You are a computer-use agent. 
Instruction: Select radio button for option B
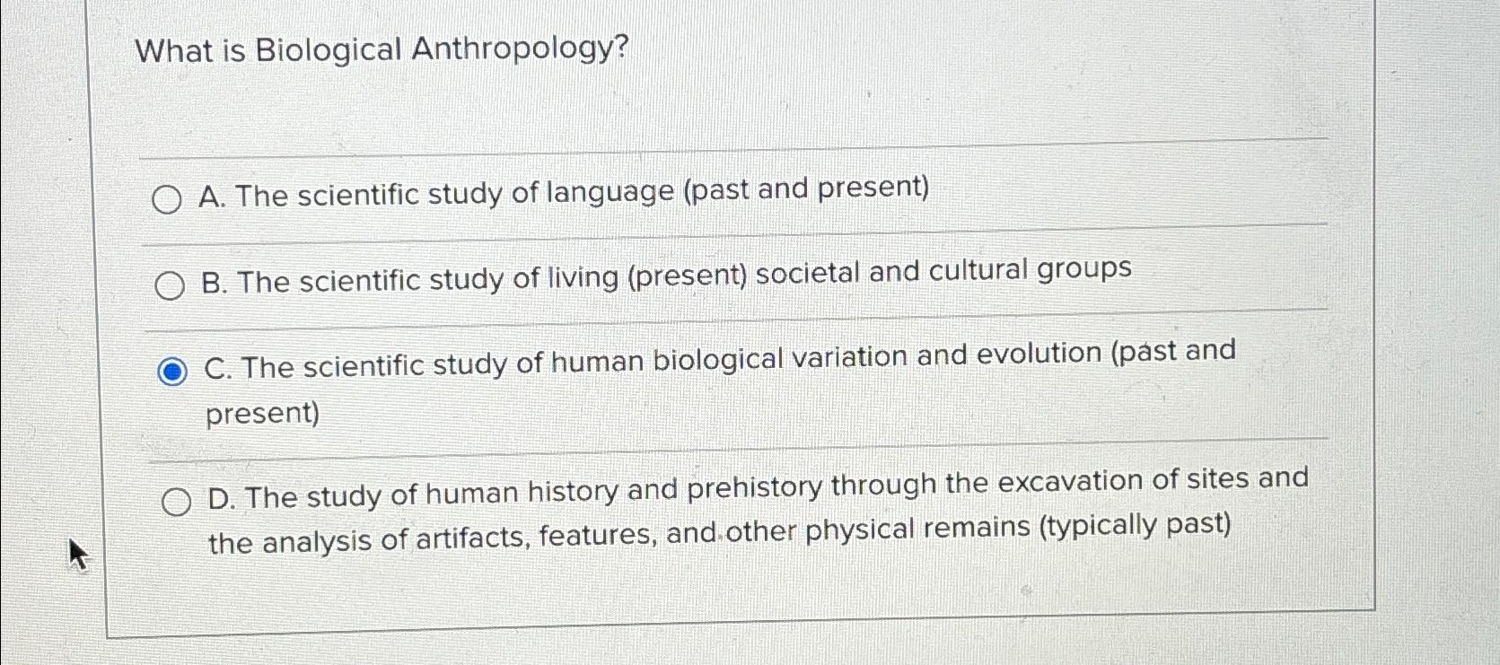tap(170, 284)
